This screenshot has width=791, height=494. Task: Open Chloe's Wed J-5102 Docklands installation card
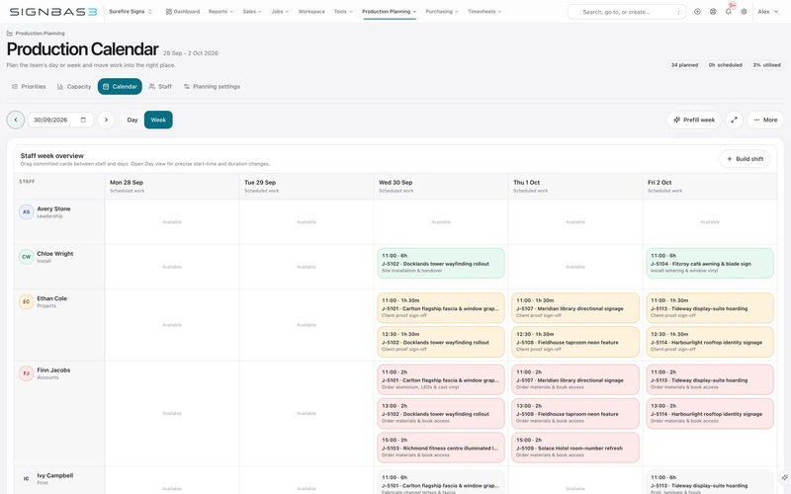(441, 263)
